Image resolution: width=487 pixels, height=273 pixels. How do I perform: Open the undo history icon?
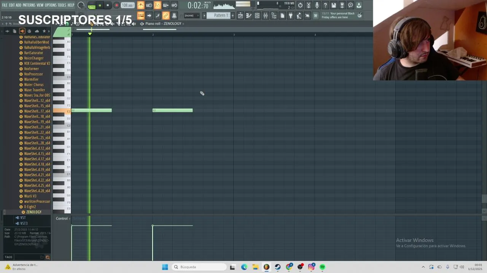300,5
